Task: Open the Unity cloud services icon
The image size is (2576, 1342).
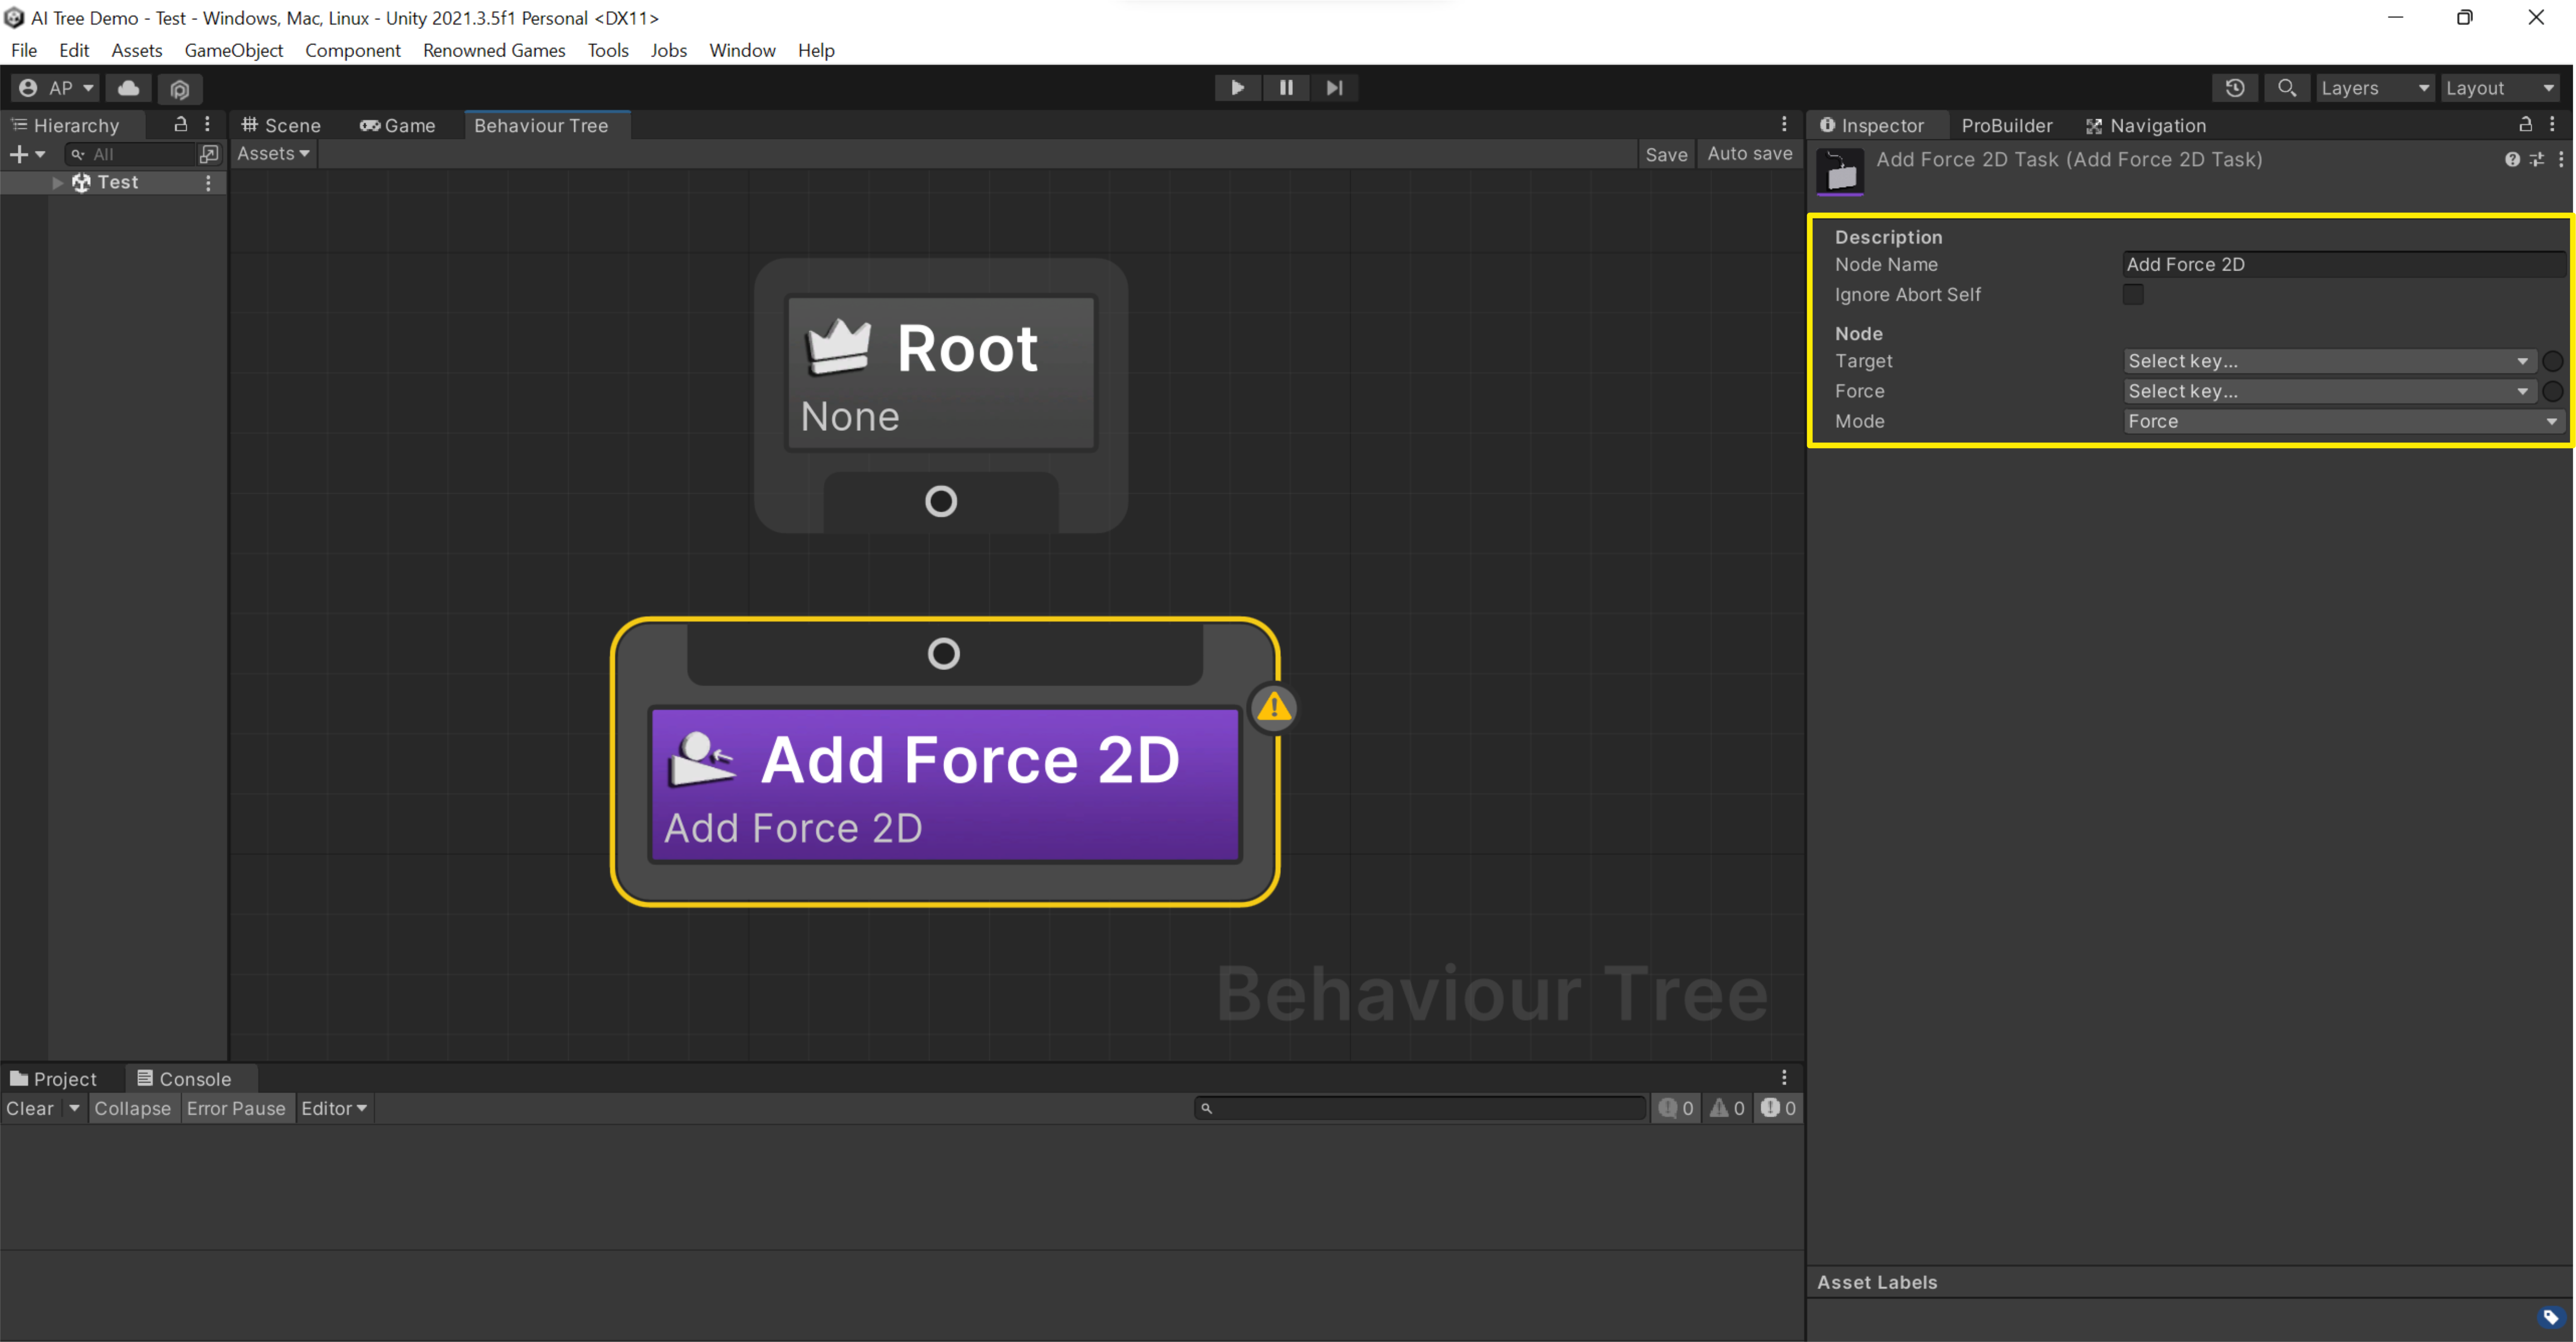Action: point(128,88)
